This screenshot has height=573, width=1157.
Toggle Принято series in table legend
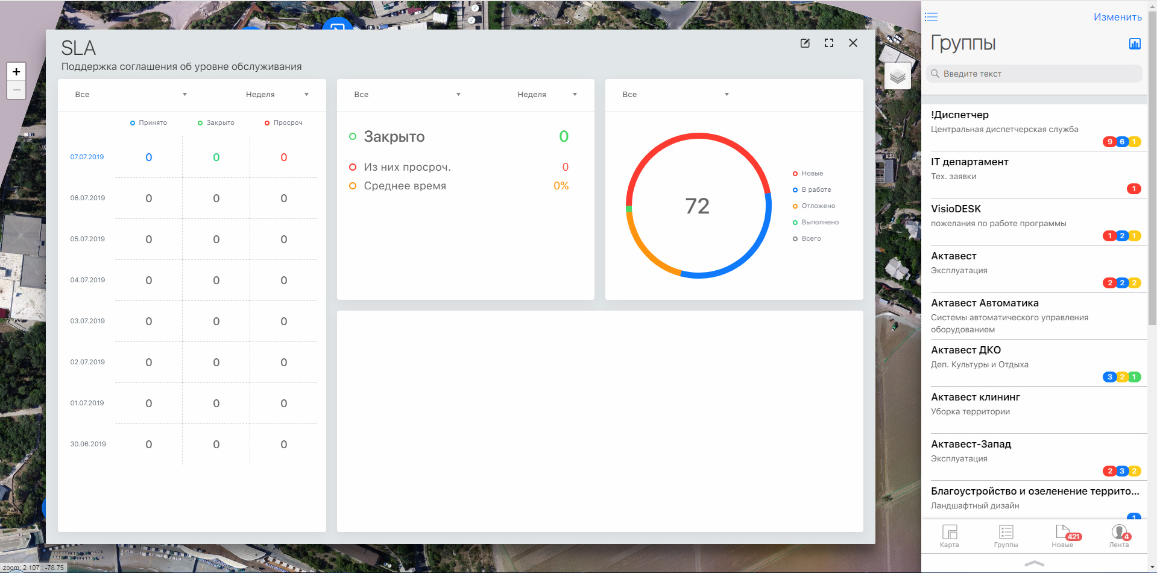[148, 123]
